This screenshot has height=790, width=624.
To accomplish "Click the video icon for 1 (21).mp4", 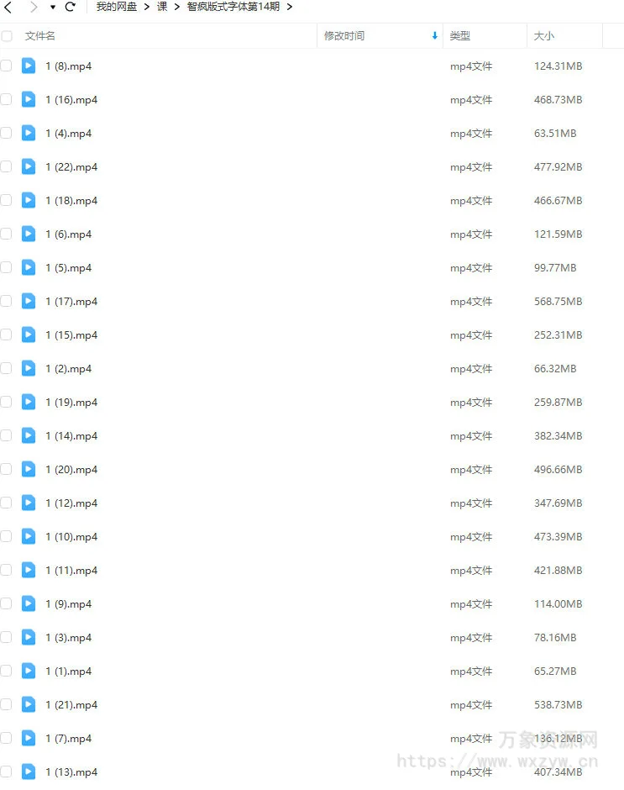I will point(29,705).
